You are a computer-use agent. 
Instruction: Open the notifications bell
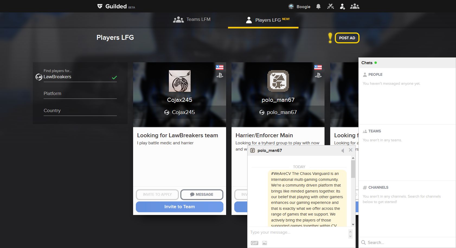point(319,6)
